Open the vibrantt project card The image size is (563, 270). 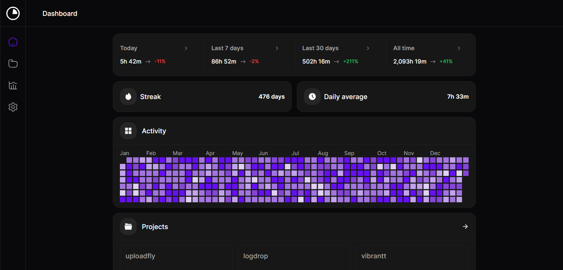[x=412, y=257]
